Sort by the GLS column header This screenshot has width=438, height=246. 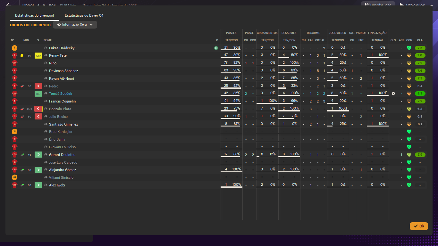tap(393, 40)
